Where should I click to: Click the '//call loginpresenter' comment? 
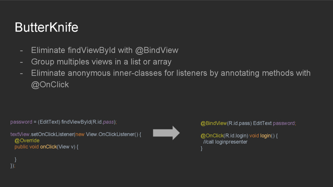pos(225,142)
